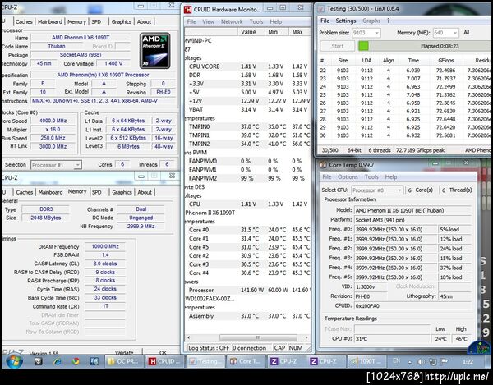Open the 1090T taskbar button
The image size is (493, 385).
(367, 361)
